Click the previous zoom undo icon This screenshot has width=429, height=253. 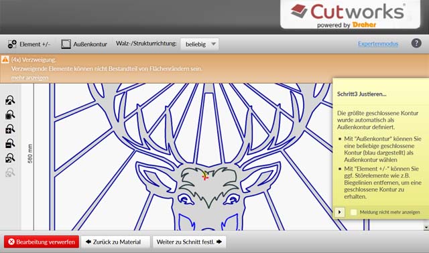pyautogui.click(x=10, y=158)
